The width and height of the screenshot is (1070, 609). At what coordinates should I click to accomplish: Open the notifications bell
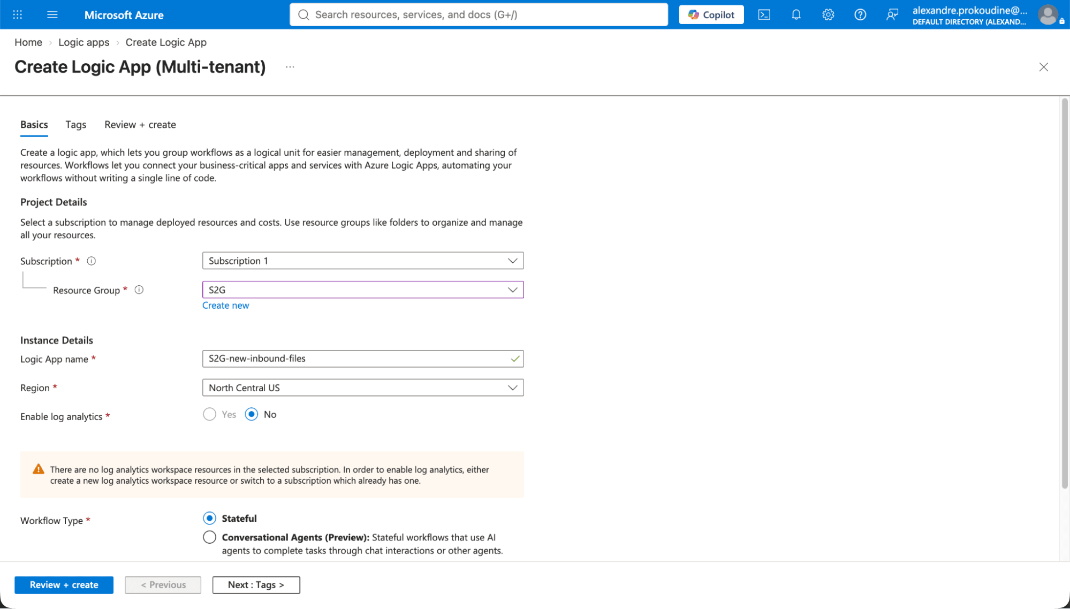tap(796, 14)
